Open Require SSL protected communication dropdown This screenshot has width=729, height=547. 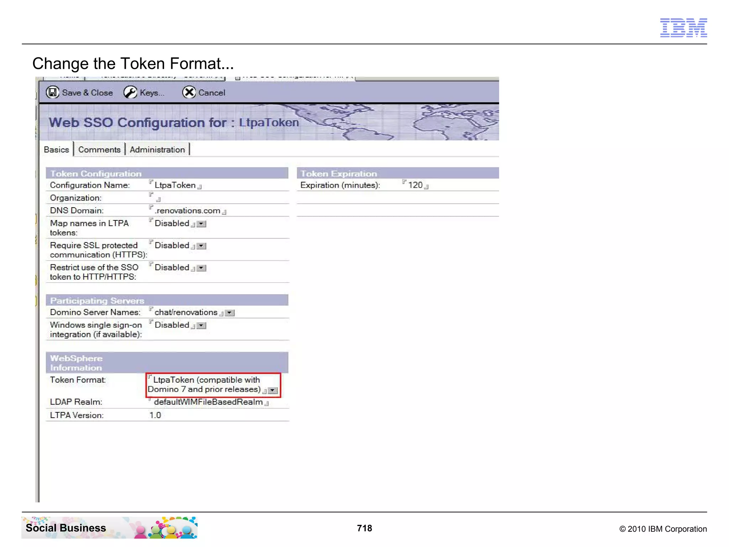(x=201, y=246)
